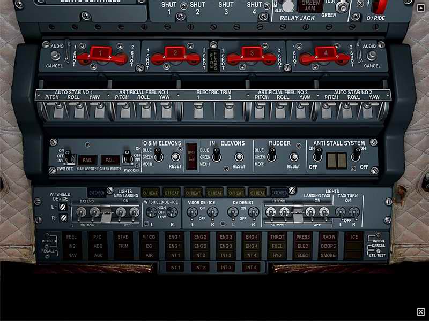Click the GREEN JAM light

click(310, 6)
